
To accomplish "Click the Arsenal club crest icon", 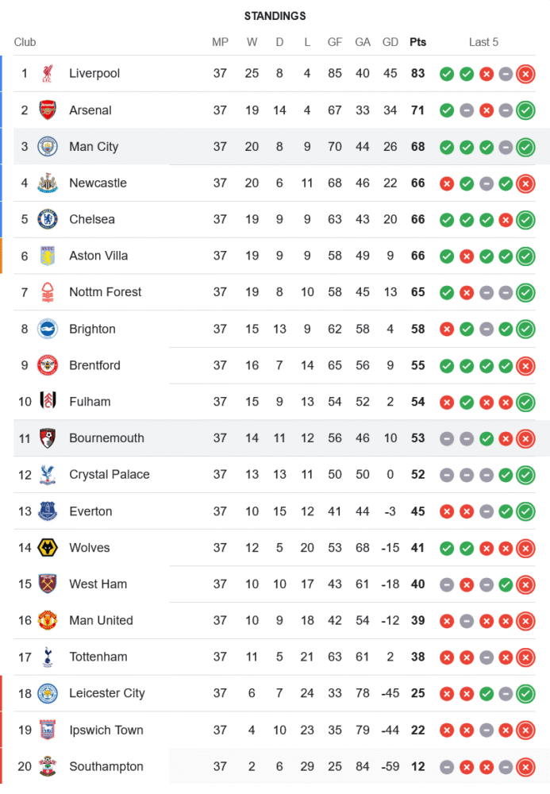I will 48,110.
